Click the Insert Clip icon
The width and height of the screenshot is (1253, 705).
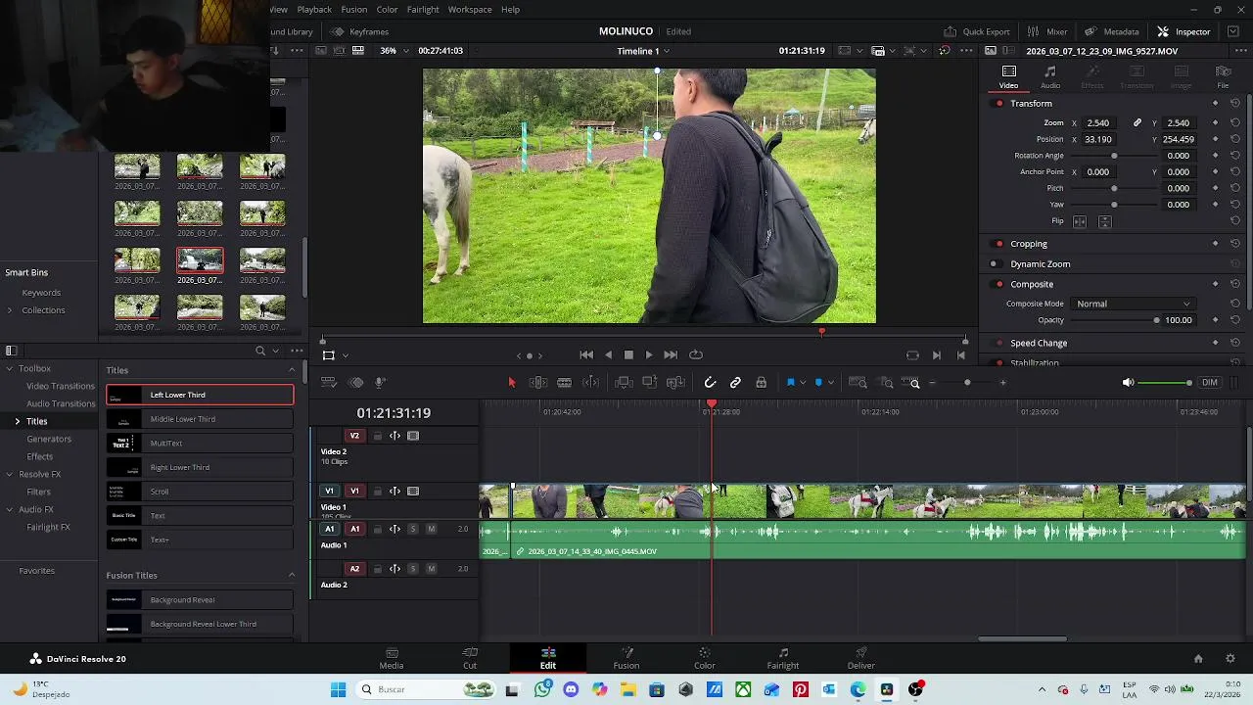[624, 383]
